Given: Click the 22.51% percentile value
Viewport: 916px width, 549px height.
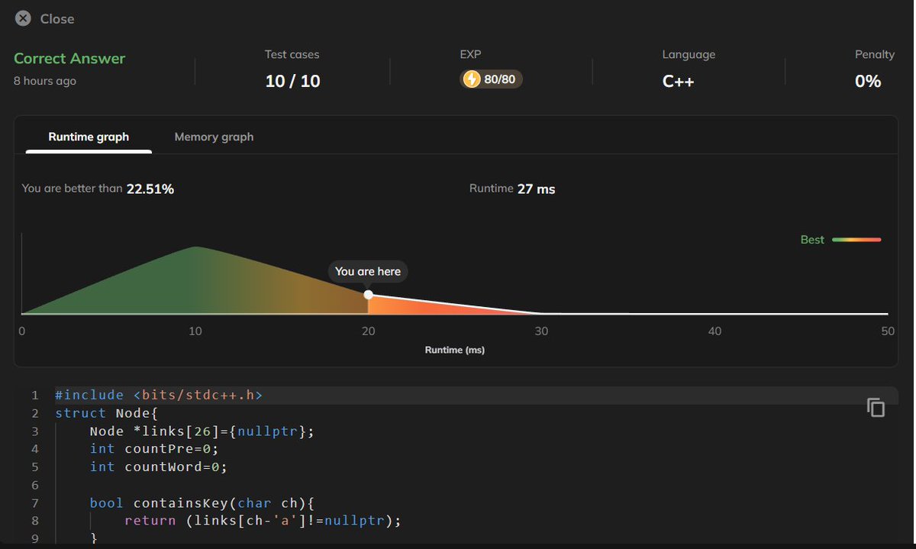Looking at the screenshot, I should tap(150, 189).
